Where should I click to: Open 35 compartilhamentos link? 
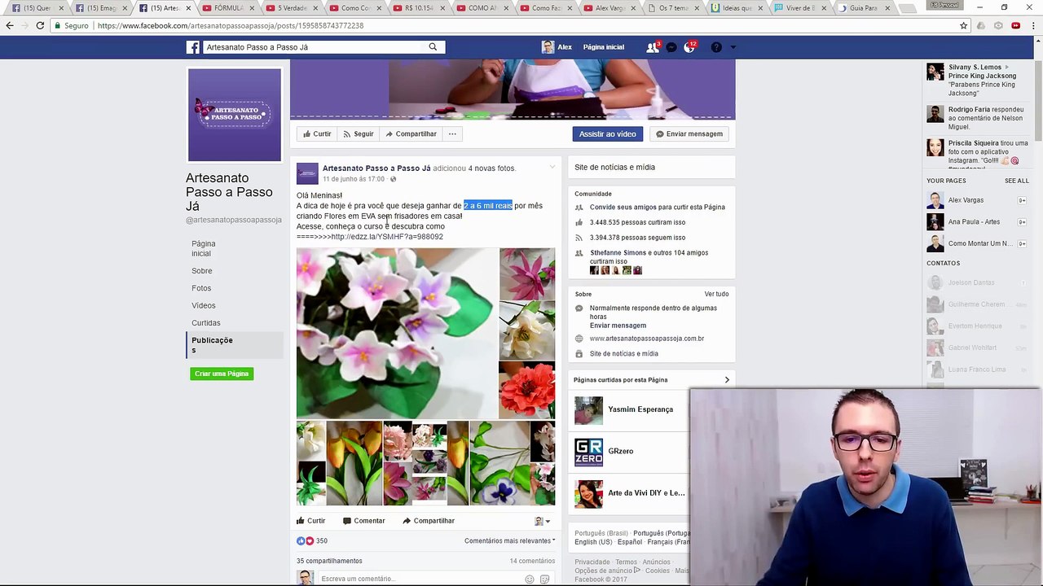pyautogui.click(x=329, y=561)
